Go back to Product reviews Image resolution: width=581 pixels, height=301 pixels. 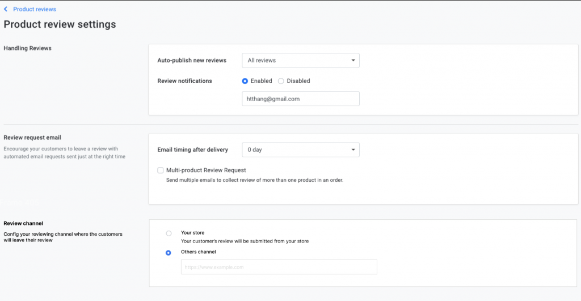pos(35,9)
